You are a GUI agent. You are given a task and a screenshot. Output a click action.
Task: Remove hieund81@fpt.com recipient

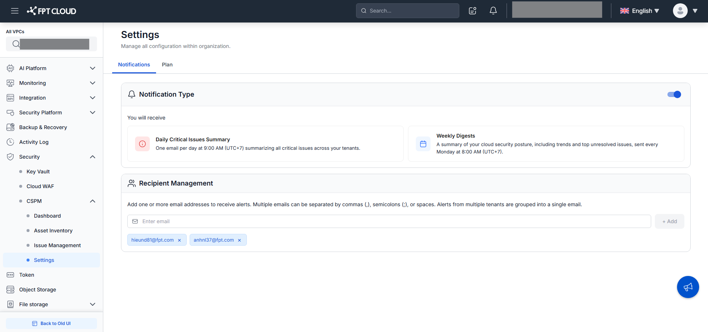click(179, 240)
